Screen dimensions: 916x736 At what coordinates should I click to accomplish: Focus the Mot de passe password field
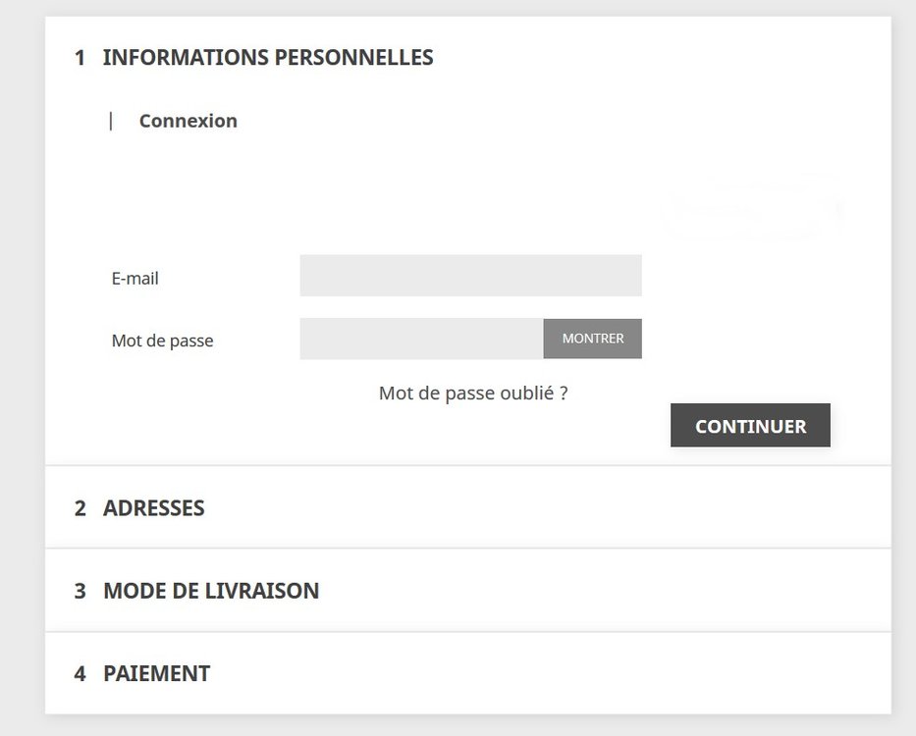tap(421, 339)
